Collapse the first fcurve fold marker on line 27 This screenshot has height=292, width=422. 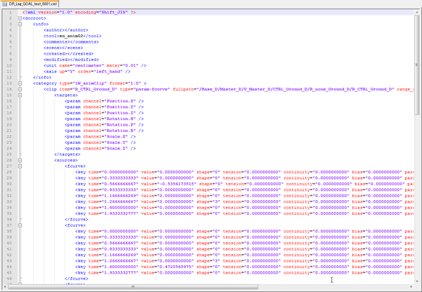click(20, 166)
